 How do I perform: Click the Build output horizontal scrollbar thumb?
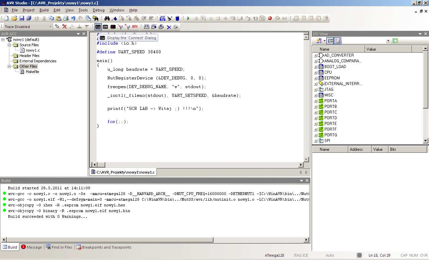click(x=110, y=240)
